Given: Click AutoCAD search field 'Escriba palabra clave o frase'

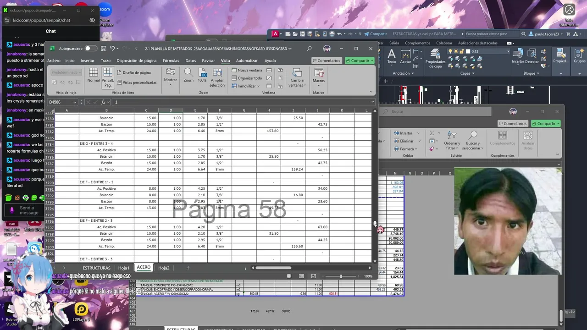Looking at the screenshot, I should (x=493, y=34).
